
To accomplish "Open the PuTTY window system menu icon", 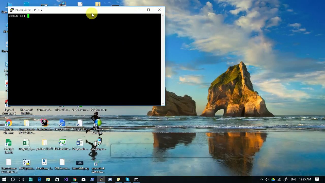I will tap(12, 10).
